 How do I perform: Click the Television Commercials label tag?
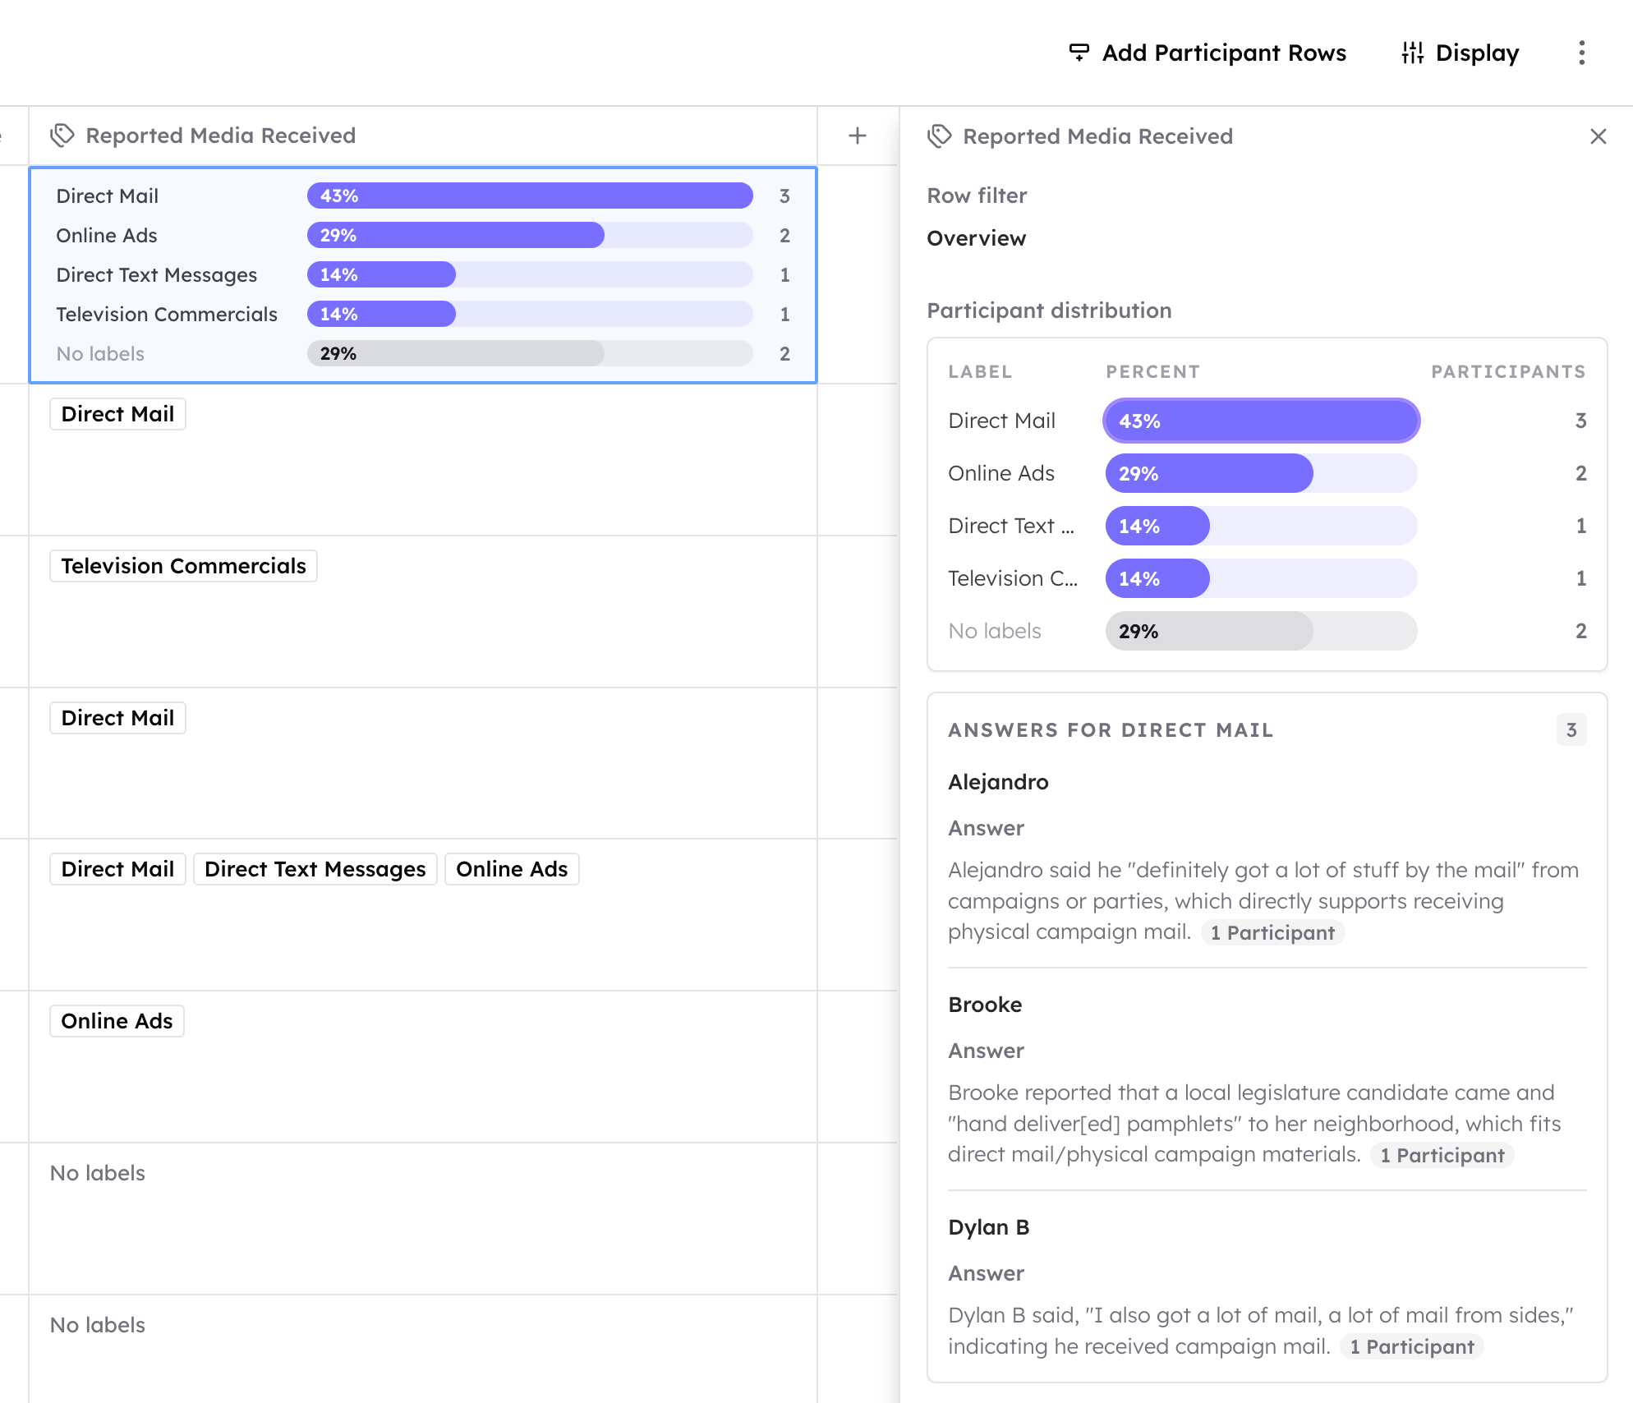click(x=183, y=566)
